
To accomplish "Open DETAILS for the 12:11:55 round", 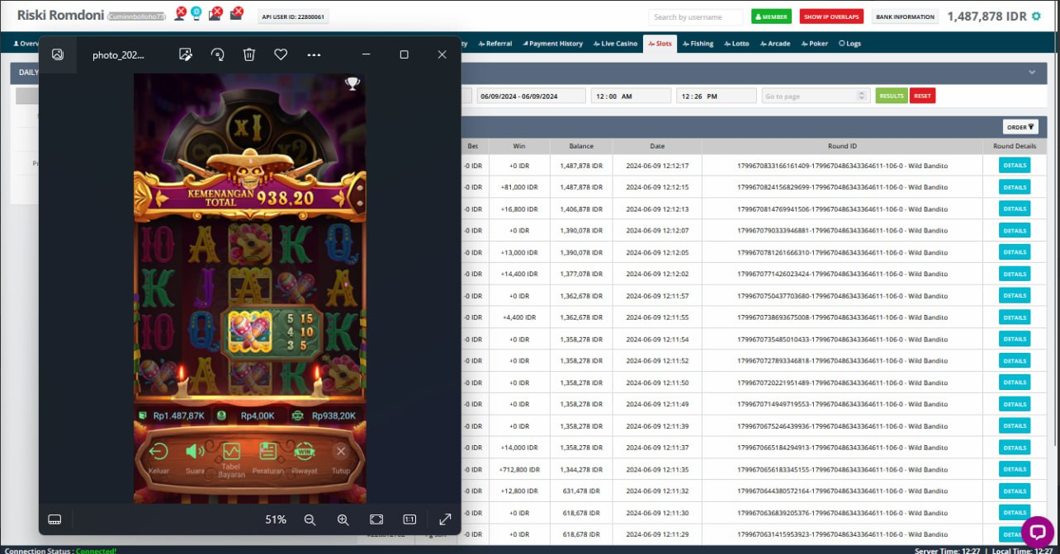I will tap(1015, 317).
